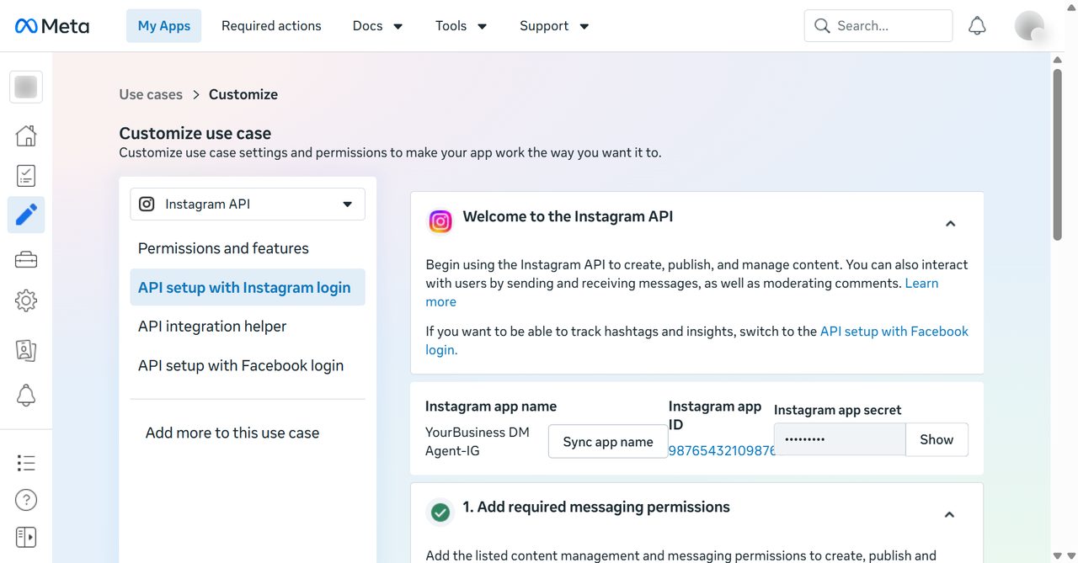Select the My Apps tab
The image size is (1078, 563).
164,26
